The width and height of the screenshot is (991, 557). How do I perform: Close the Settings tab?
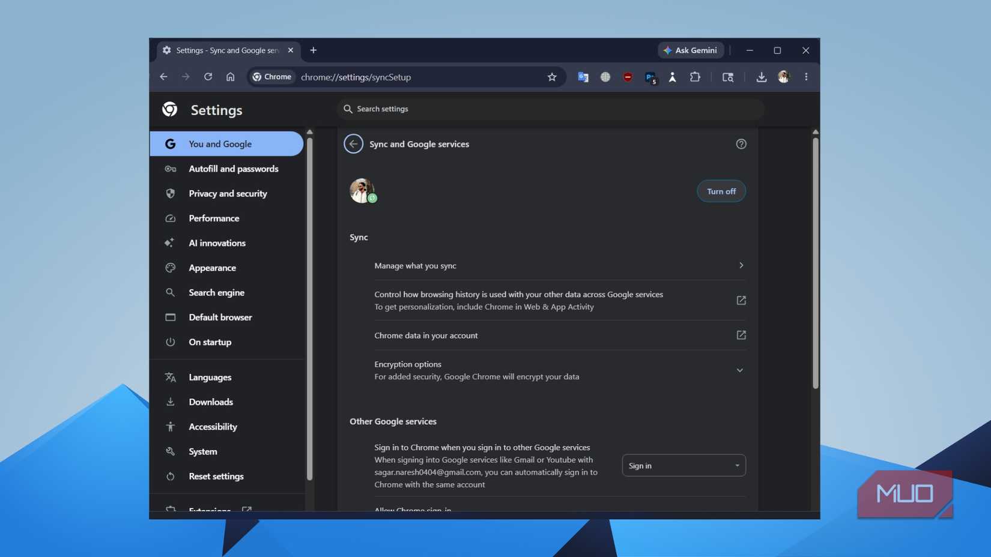(291, 50)
